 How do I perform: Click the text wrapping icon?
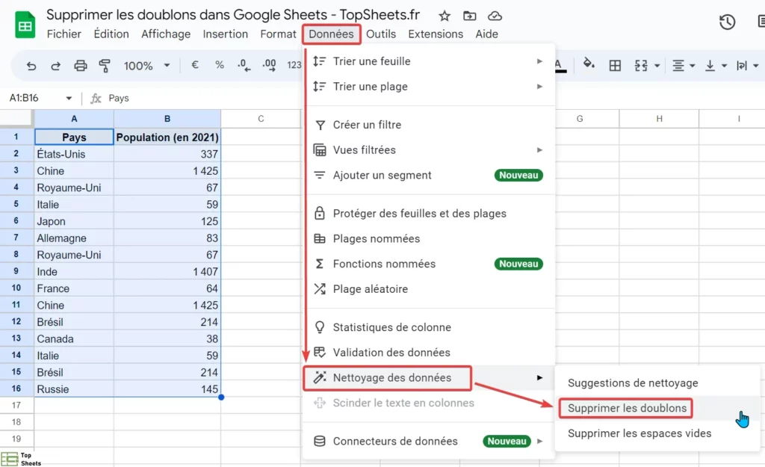click(x=742, y=66)
